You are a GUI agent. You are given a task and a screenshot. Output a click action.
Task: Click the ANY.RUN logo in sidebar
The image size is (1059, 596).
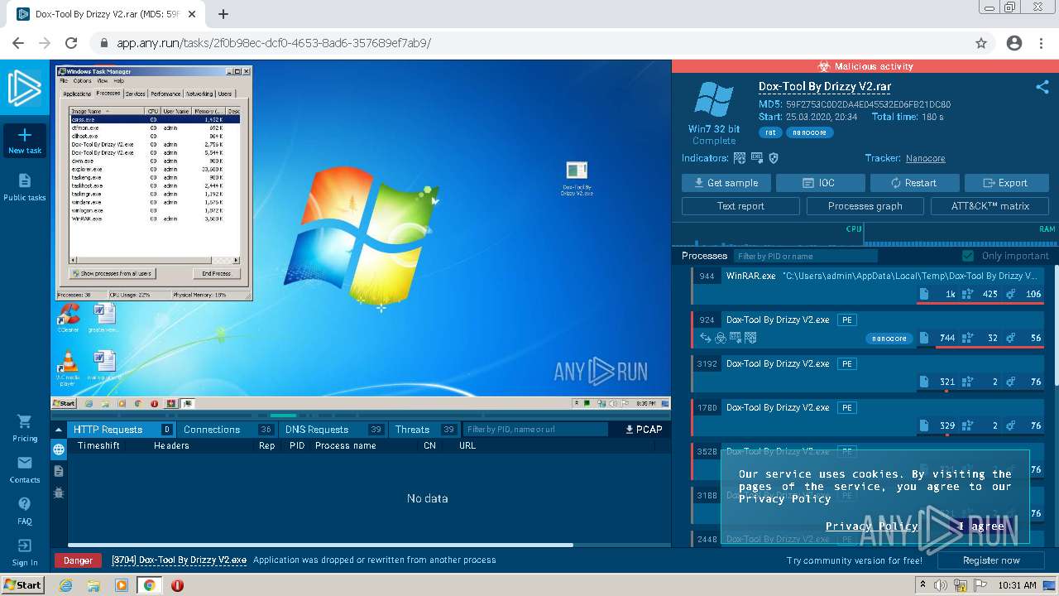coord(25,89)
